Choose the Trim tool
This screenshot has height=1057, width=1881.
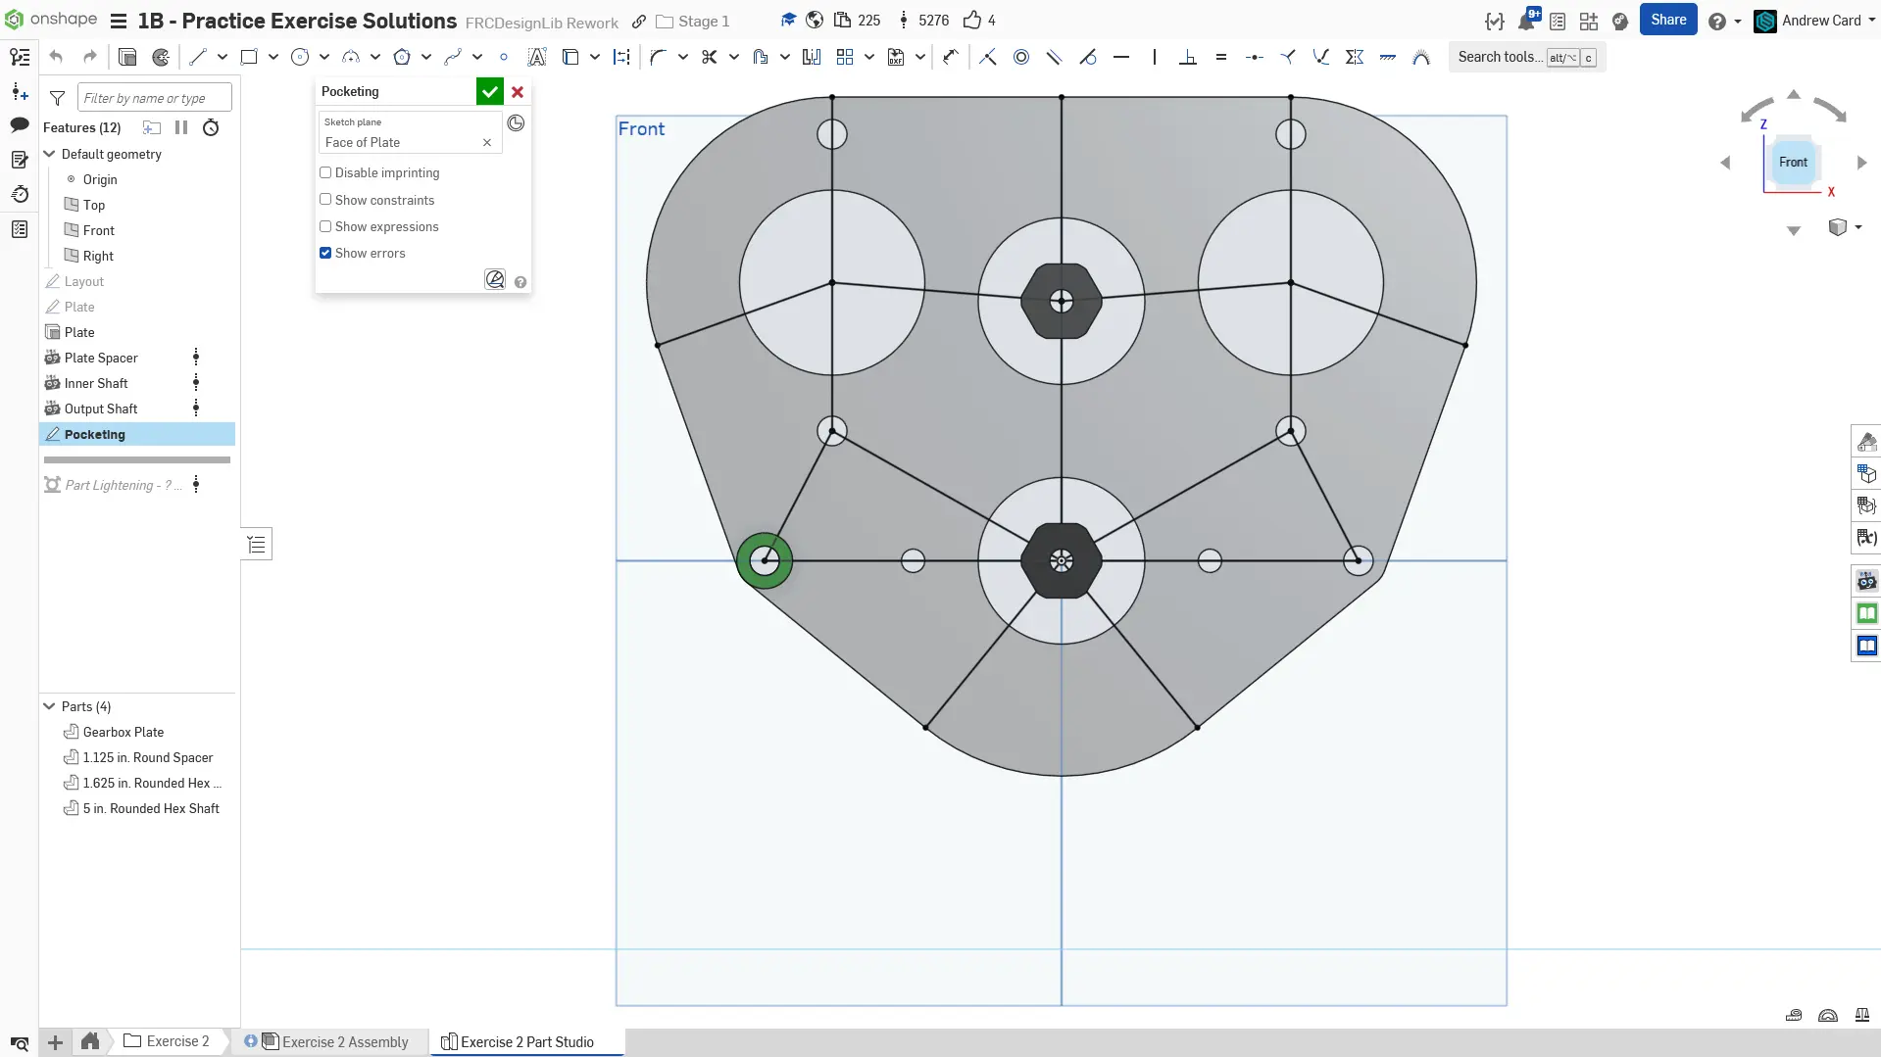709,57
